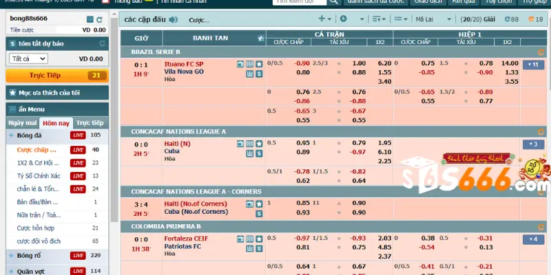
Task: Favorite the Ituano FC SP match star
Action: pos(259,64)
